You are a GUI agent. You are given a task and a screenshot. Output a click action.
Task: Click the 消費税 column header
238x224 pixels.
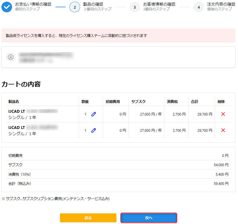click(x=172, y=102)
